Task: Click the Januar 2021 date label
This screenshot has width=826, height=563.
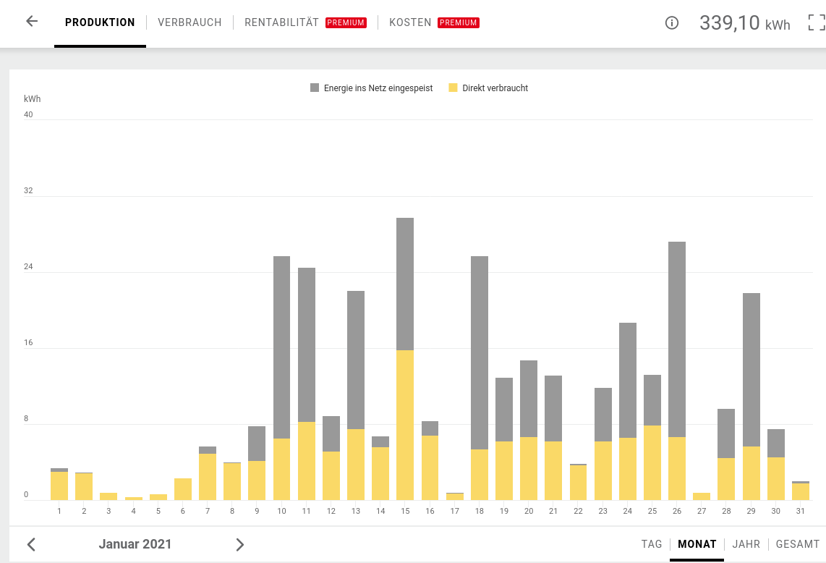Action: point(135,544)
